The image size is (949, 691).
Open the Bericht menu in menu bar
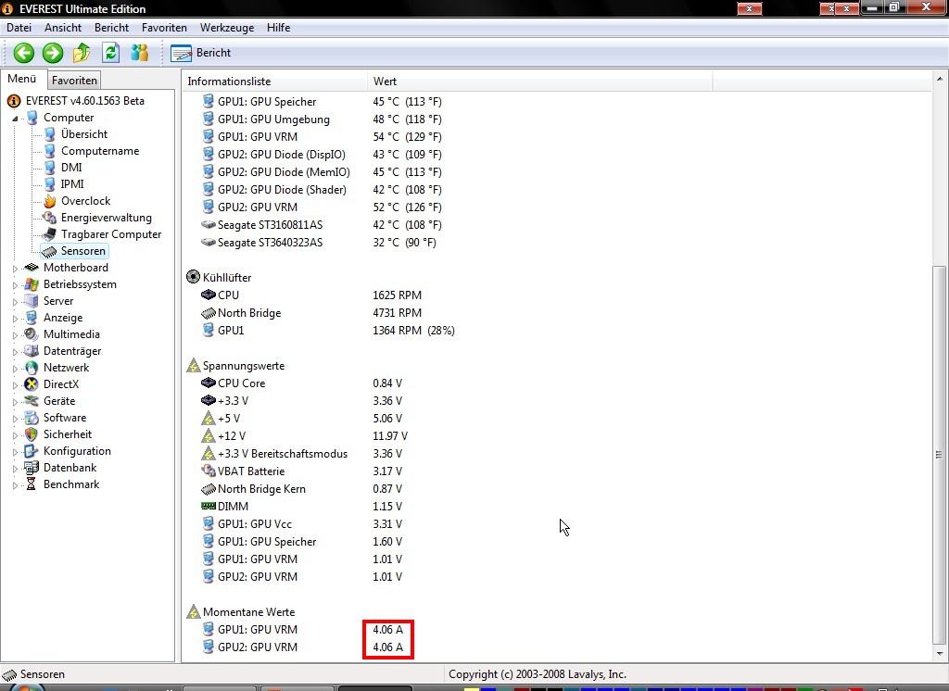pyautogui.click(x=111, y=28)
